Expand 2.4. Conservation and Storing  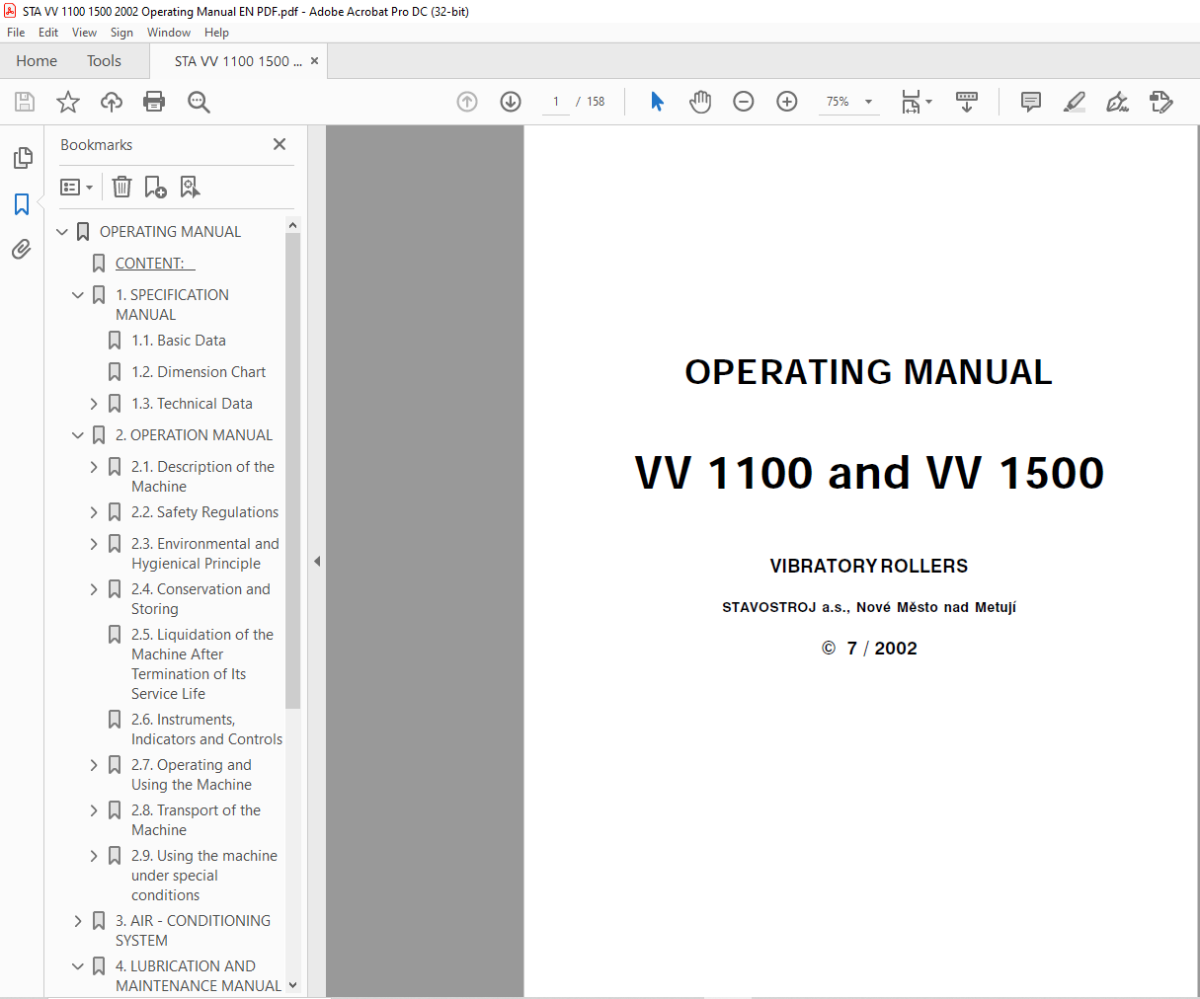(94, 589)
